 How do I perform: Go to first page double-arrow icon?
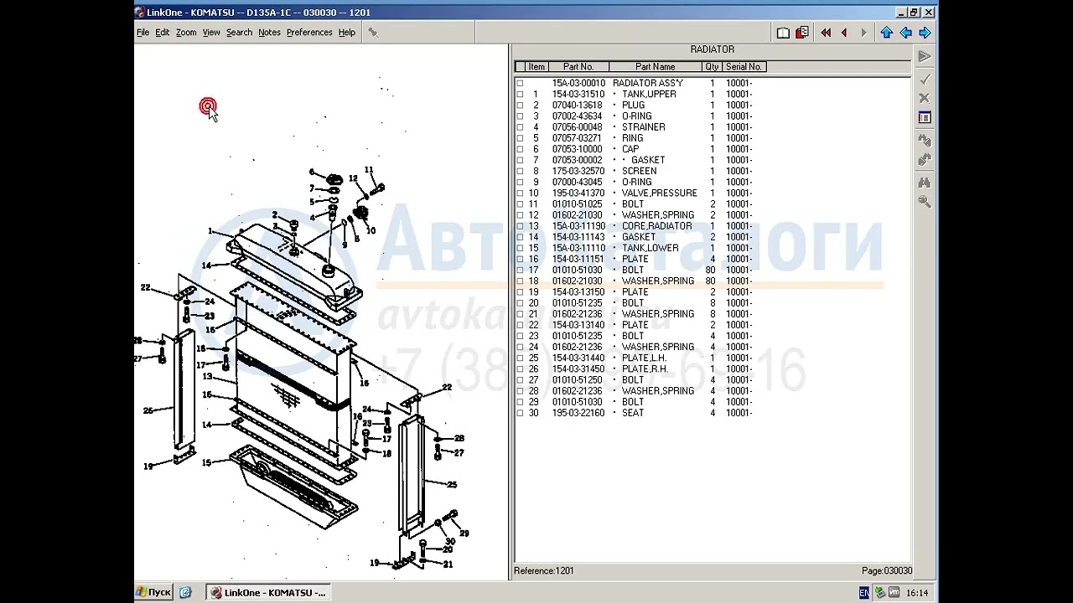pos(826,33)
